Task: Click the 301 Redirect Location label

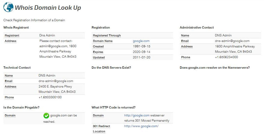Action: tap(101, 129)
